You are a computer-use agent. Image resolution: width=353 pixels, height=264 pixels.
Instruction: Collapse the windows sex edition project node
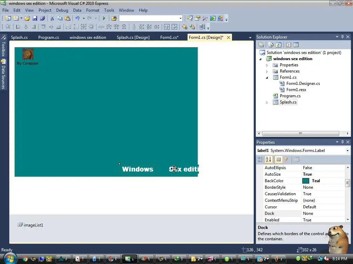261,59
